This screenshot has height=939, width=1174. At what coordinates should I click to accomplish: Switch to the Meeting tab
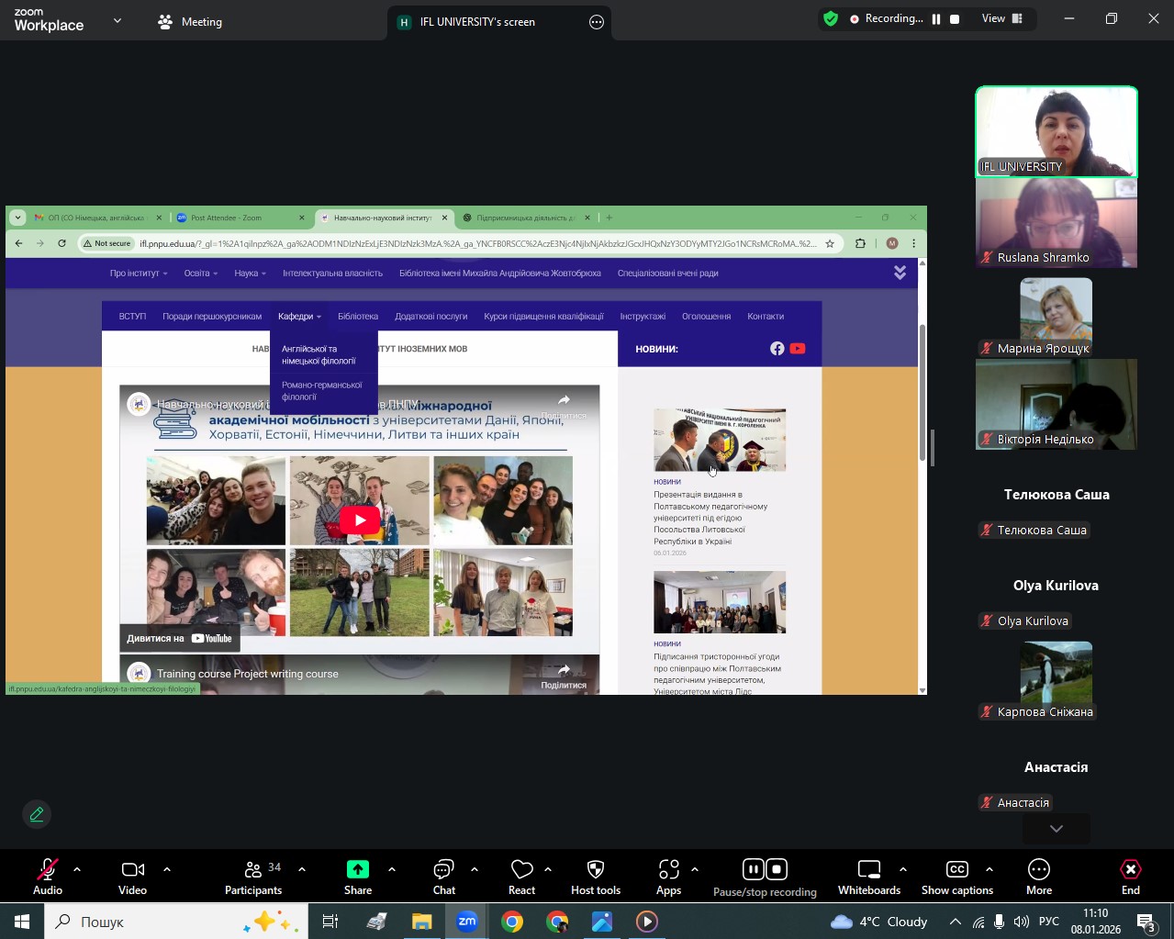190,22
